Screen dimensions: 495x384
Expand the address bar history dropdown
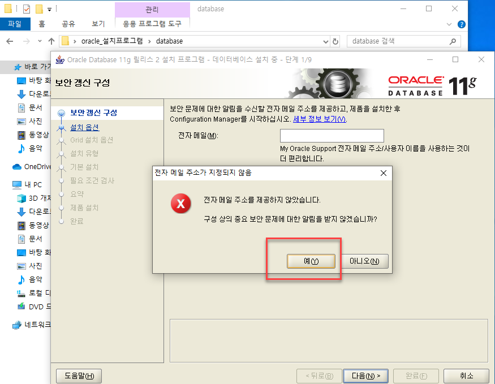pos(326,41)
